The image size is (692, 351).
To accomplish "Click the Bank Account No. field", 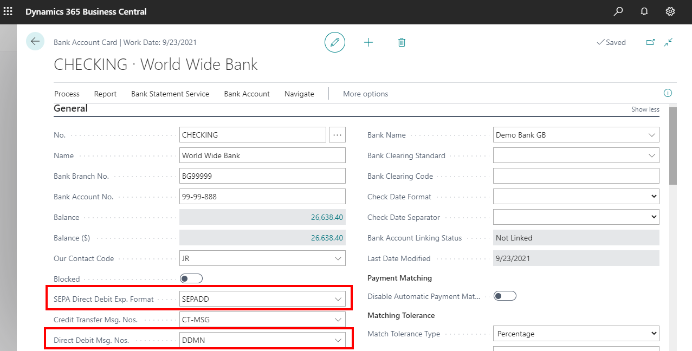I will click(x=262, y=197).
